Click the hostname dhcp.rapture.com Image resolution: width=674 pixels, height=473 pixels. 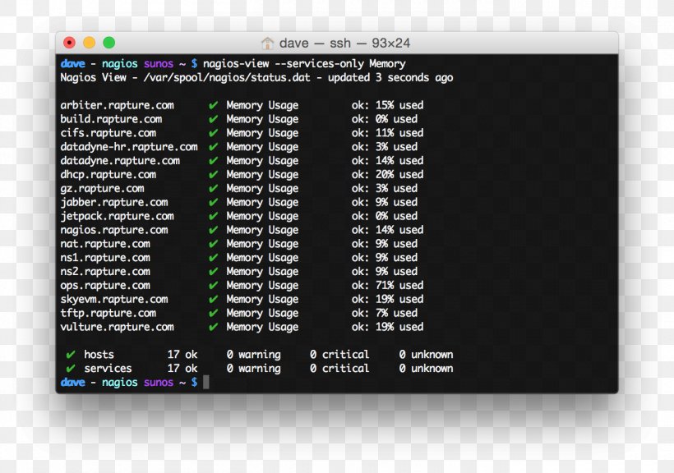(108, 174)
